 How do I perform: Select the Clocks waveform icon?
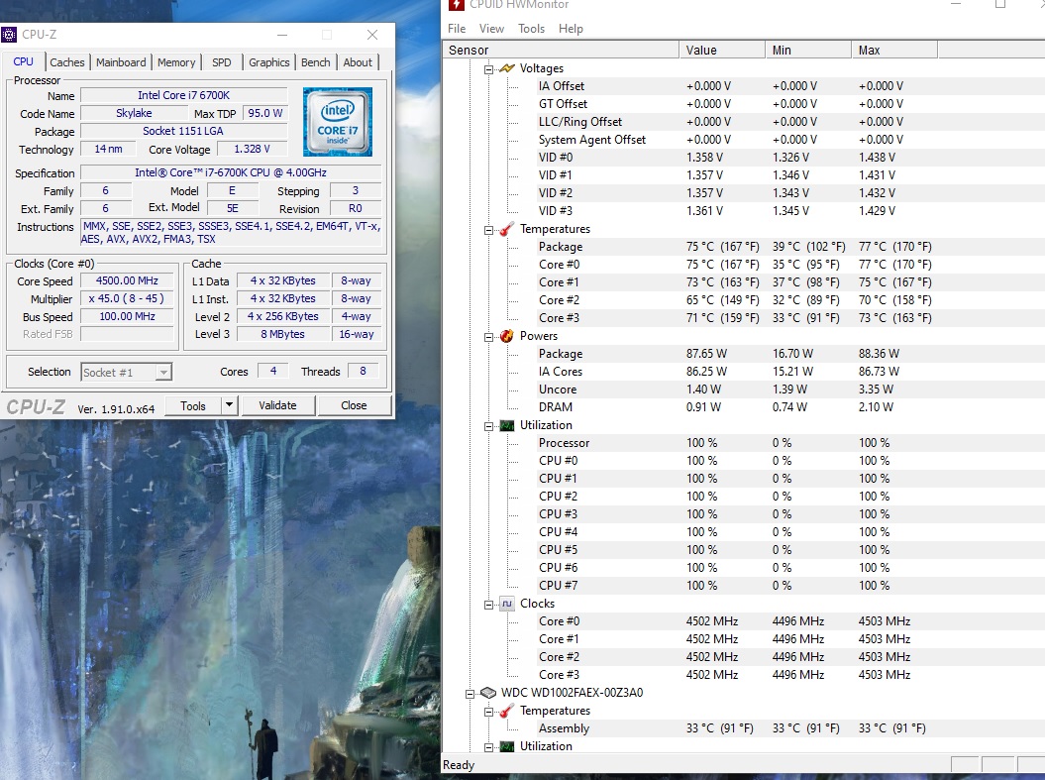click(506, 604)
